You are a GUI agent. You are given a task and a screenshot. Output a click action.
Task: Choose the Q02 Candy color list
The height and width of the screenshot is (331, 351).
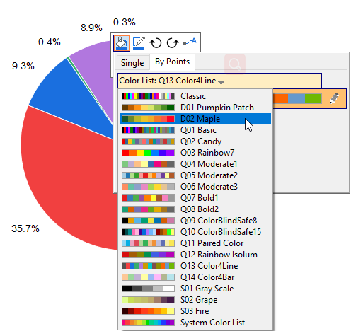pos(195,141)
